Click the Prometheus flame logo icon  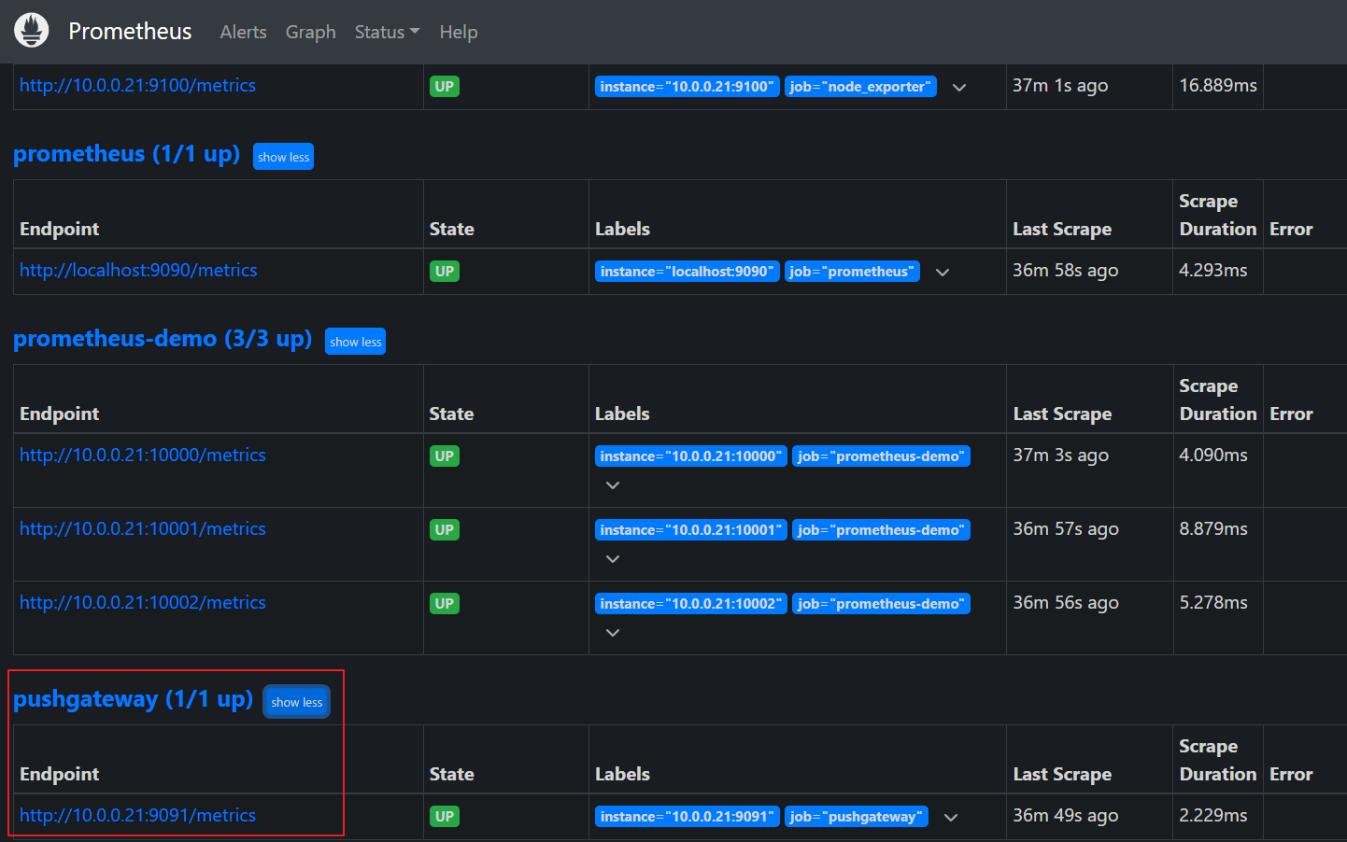point(31,31)
